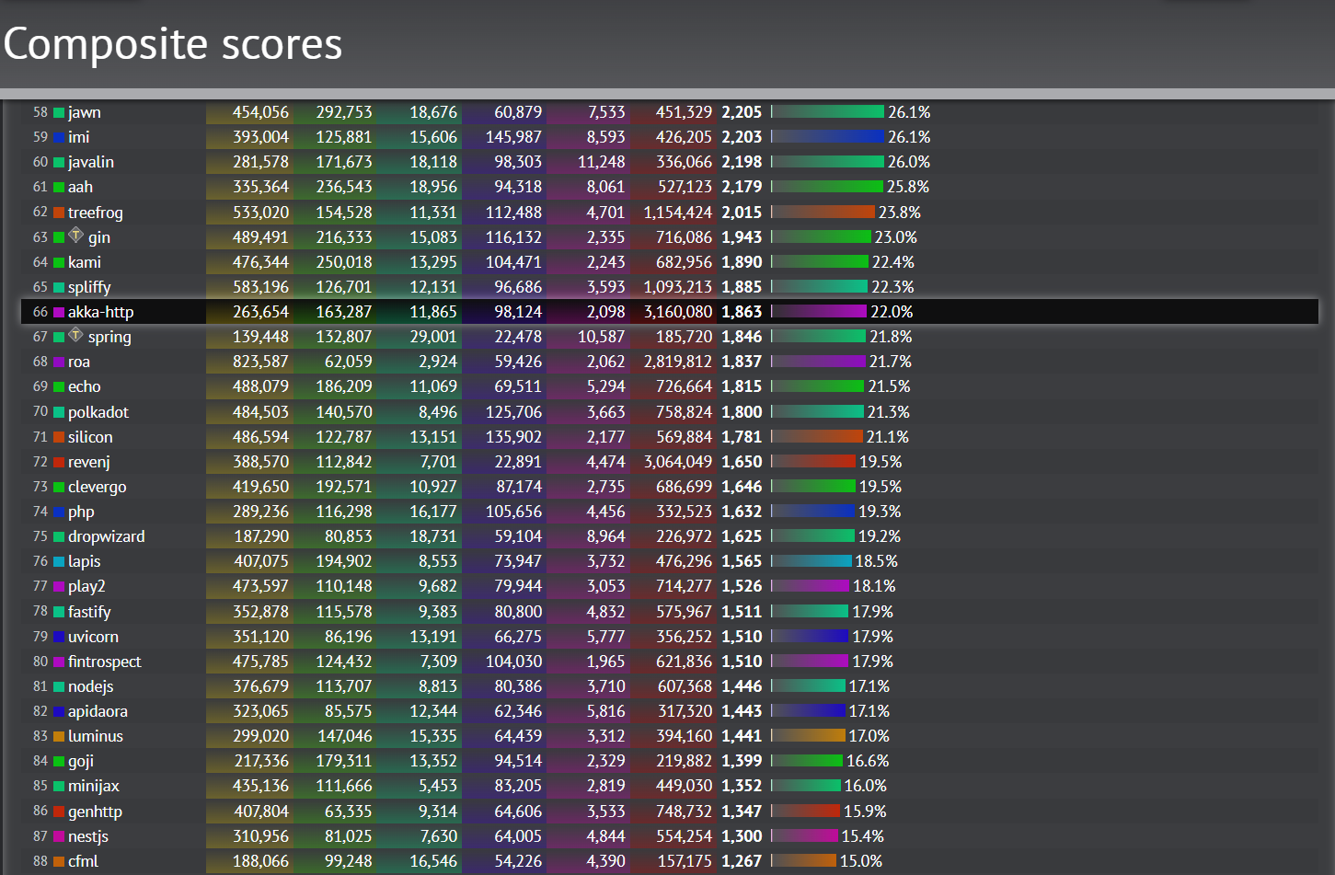Select the silicon framework name
1335x875 pixels.
pos(90,437)
